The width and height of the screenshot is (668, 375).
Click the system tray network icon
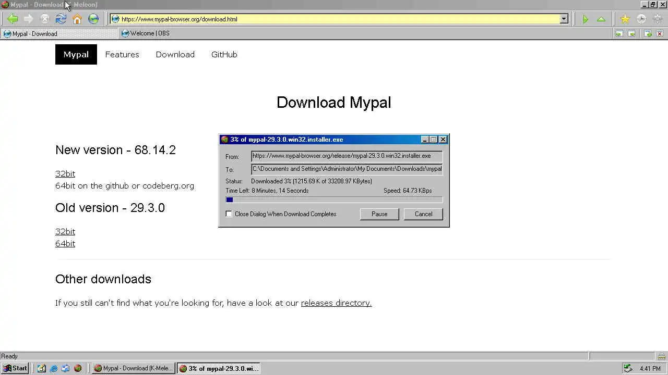click(628, 368)
